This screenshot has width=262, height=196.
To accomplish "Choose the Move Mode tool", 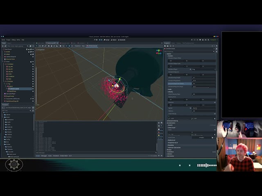I will pyautogui.click(x=40, y=46).
